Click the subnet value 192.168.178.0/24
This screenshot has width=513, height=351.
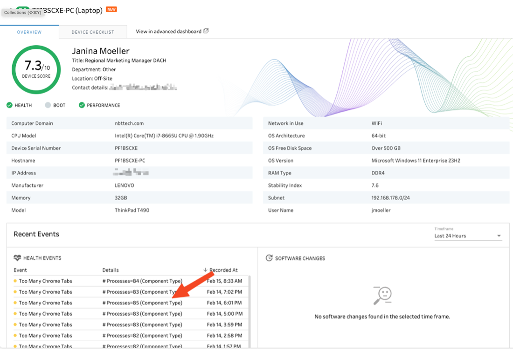(x=391, y=198)
